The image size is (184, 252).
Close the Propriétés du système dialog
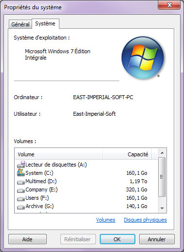point(169,5)
